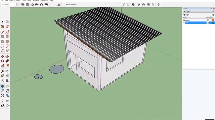Switch to Top view
Image resolution: width=215 pixels, height=120 pixels.
[28, 5]
